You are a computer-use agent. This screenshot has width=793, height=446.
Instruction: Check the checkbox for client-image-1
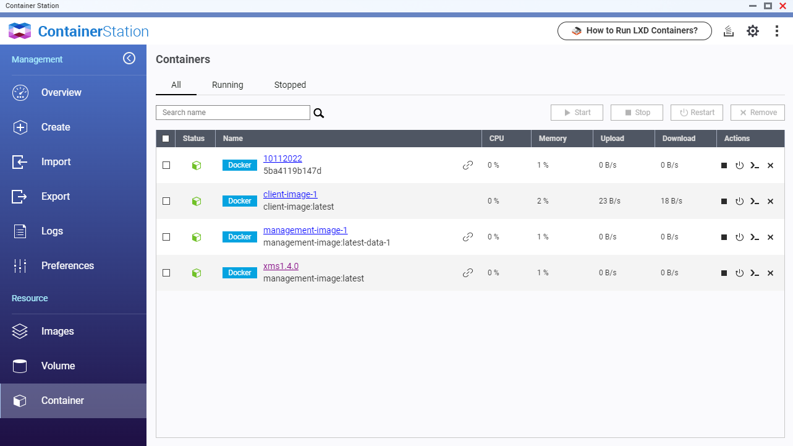click(x=166, y=200)
